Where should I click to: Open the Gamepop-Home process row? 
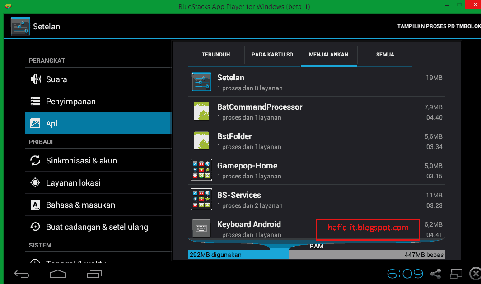(x=317, y=170)
